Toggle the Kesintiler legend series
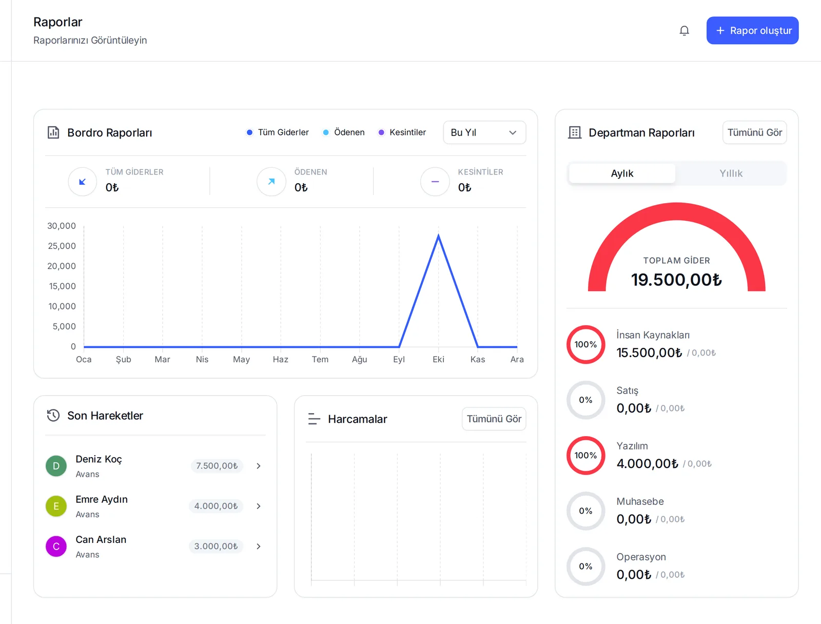 click(402, 132)
